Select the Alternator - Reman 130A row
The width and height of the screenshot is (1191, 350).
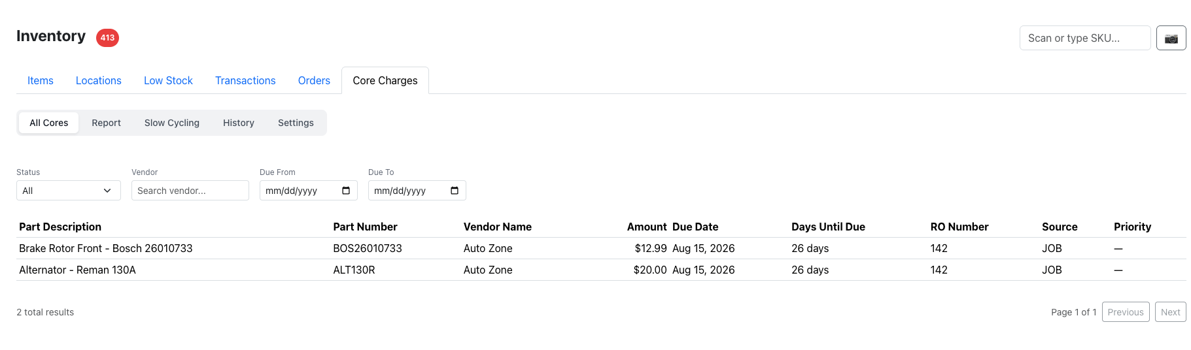[x=601, y=270]
